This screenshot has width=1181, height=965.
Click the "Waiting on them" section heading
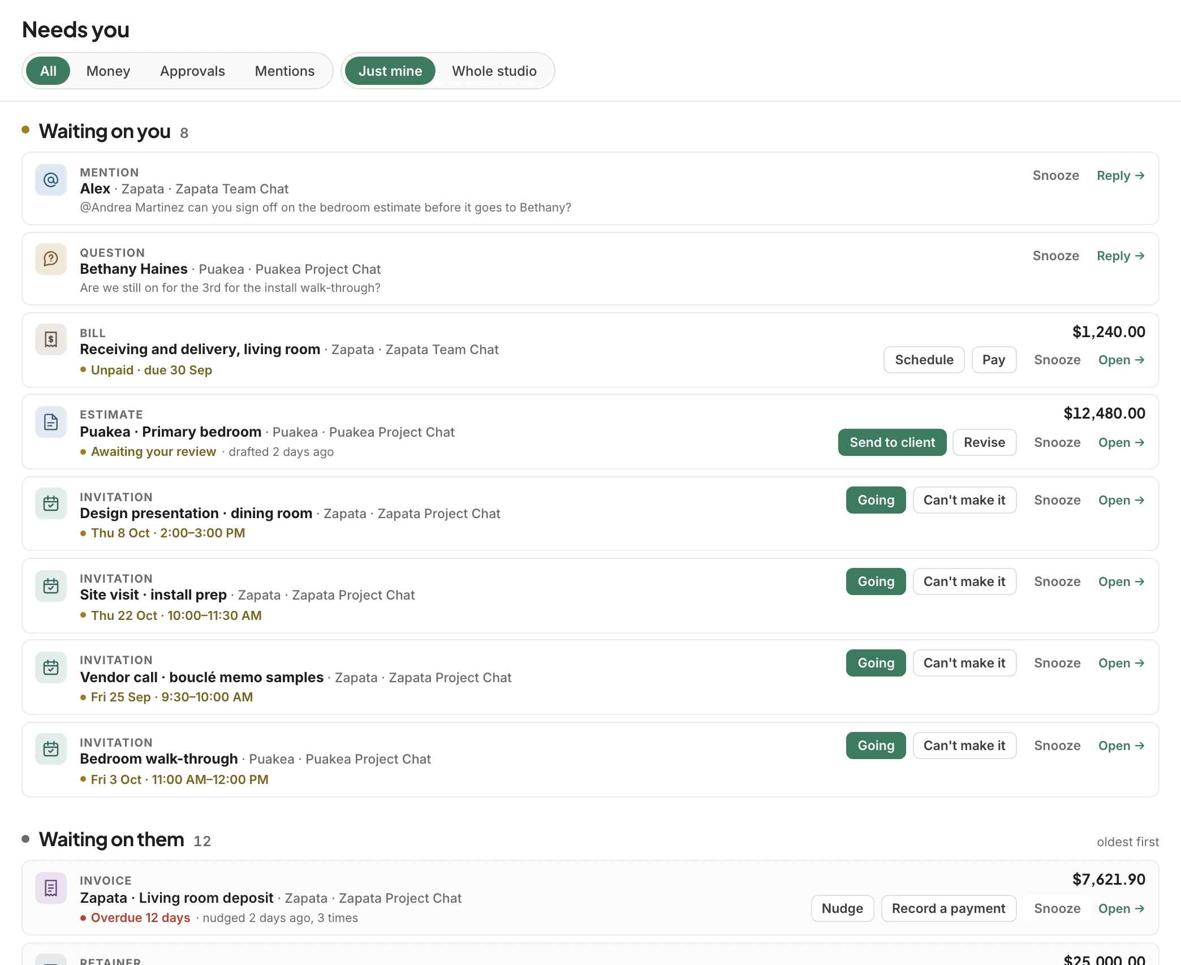pos(111,839)
